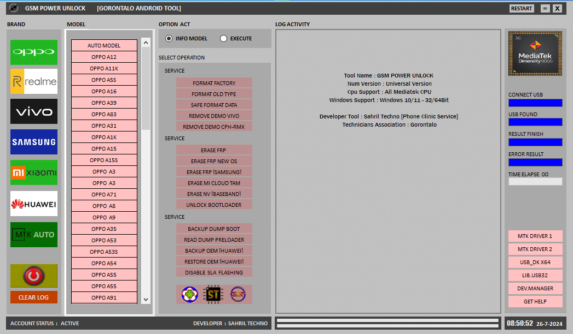Choose ERASE FRP NEW OS
The image size is (573, 334).
[214, 161]
